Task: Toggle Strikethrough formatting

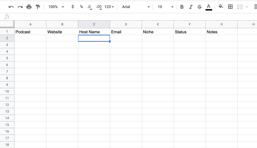Action: 200,7
